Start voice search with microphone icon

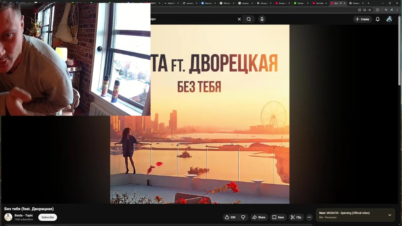point(262,19)
